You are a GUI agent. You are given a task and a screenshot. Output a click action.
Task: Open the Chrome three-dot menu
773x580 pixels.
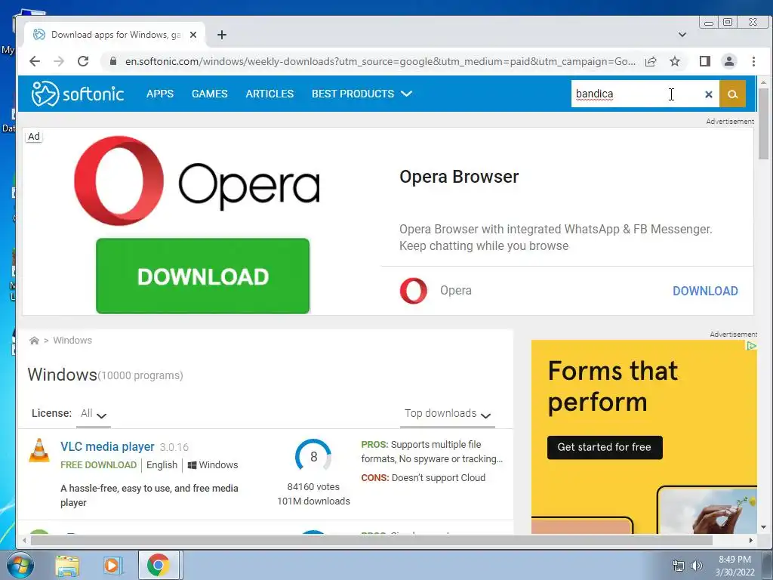(x=754, y=61)
